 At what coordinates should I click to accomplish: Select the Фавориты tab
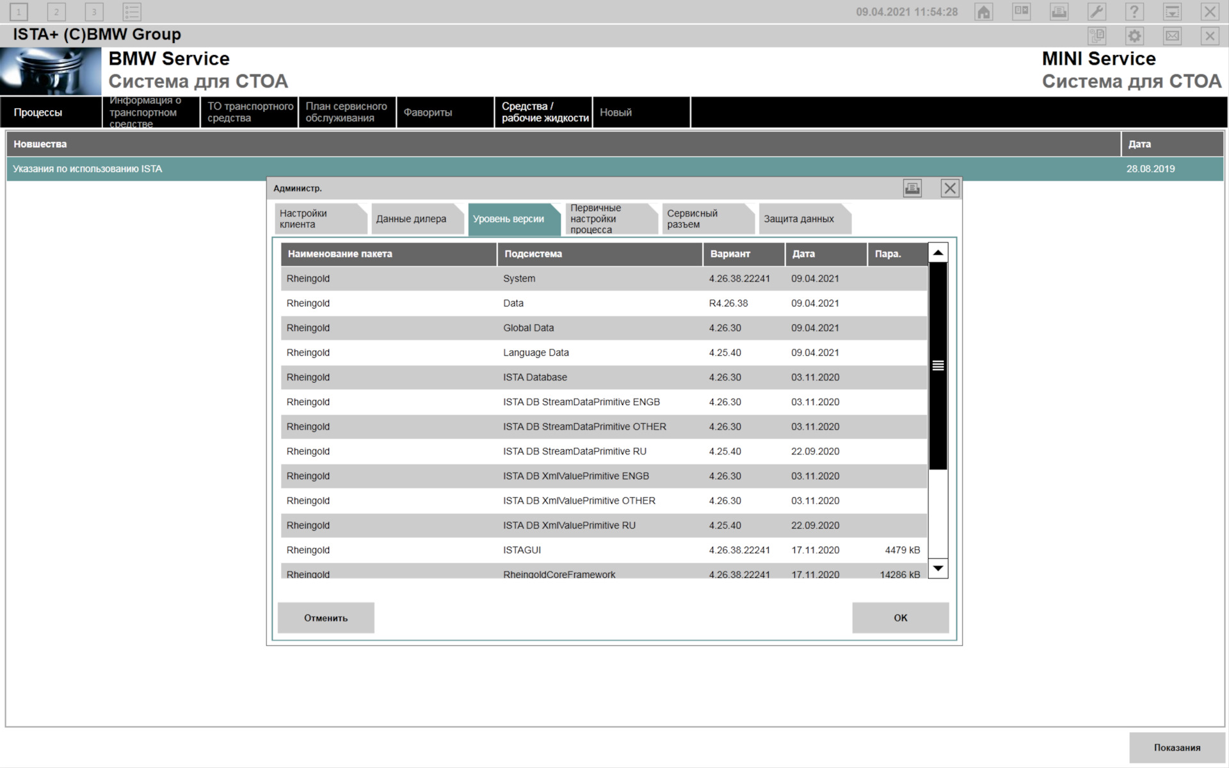(x=446, y=112)
